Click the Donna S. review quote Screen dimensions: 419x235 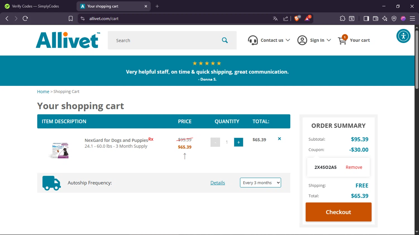207,72
